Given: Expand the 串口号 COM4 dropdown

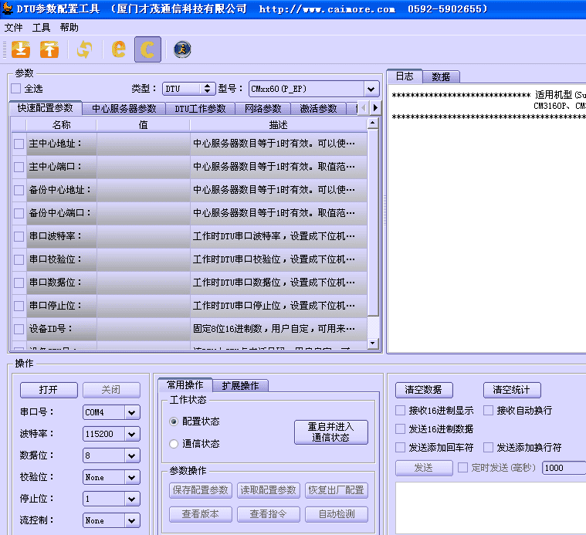Looking at the screenshot, I should click(131, 413).
